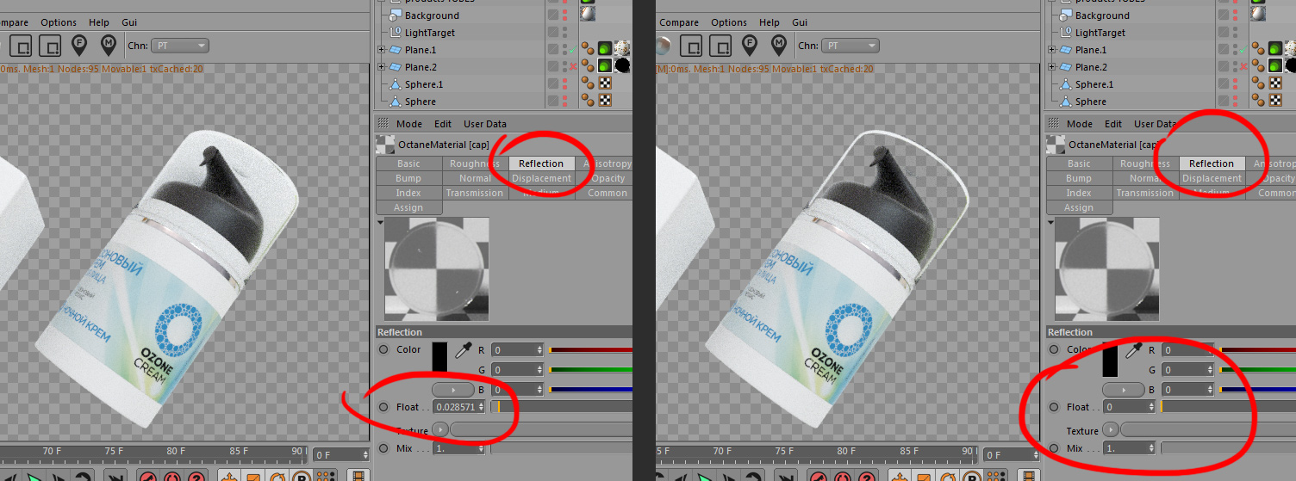Click Background material tag in right window

pyautogui.click(x=1258, y=15)
